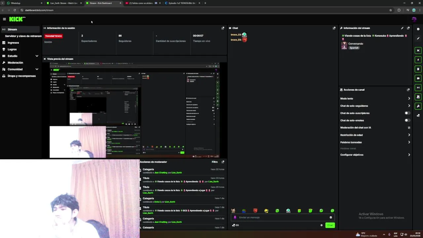The image size is (423, 238).
Task: Open chat settings gear next to Chat button
Action: [x=321, y=225]
